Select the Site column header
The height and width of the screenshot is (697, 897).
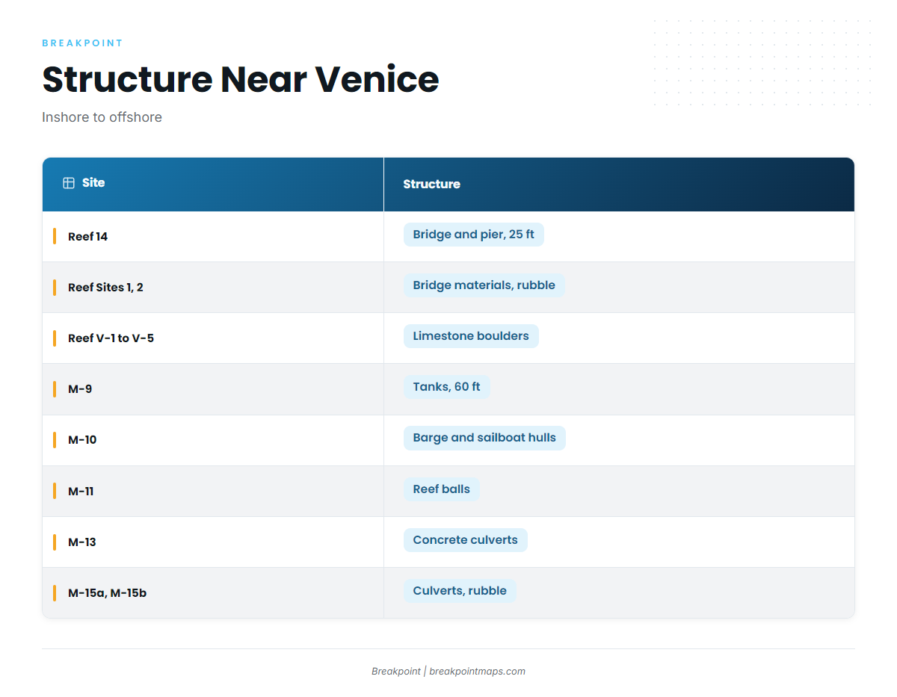[213, 184]
